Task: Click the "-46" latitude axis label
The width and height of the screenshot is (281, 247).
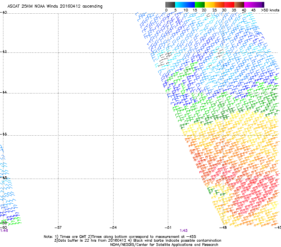Action: (x=3, y=134)
